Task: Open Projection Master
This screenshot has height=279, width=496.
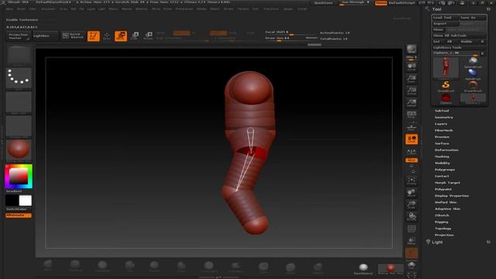Action: (19, 36)
